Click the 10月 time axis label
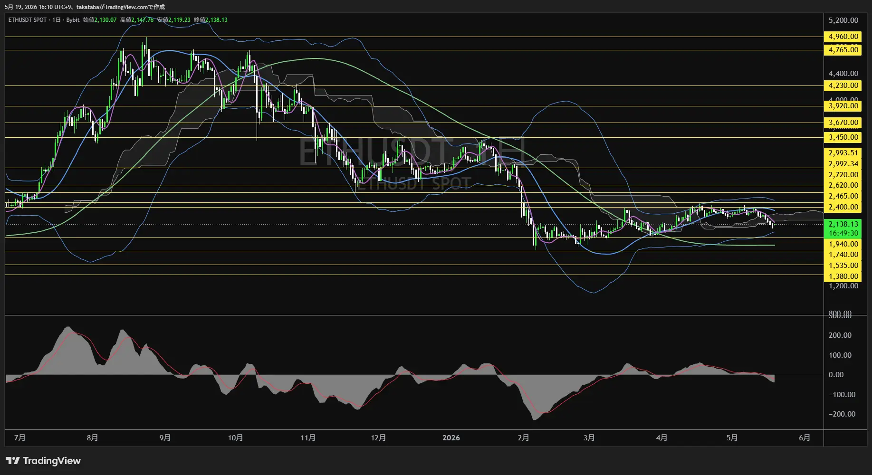The image size is (872, 475). pos(236,438)
